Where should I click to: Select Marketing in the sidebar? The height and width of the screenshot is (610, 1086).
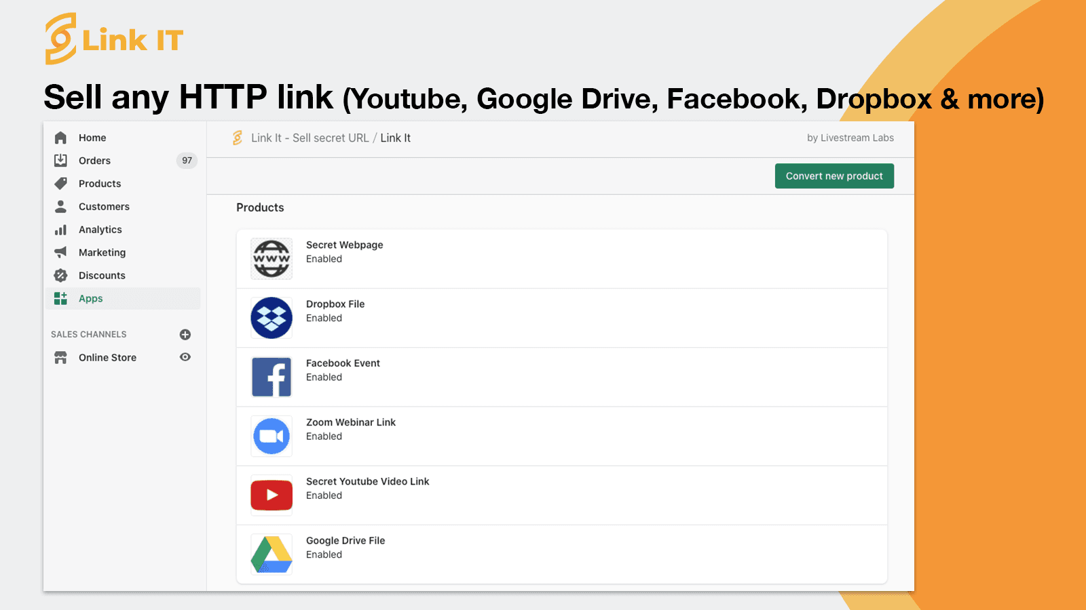[102, 252]
